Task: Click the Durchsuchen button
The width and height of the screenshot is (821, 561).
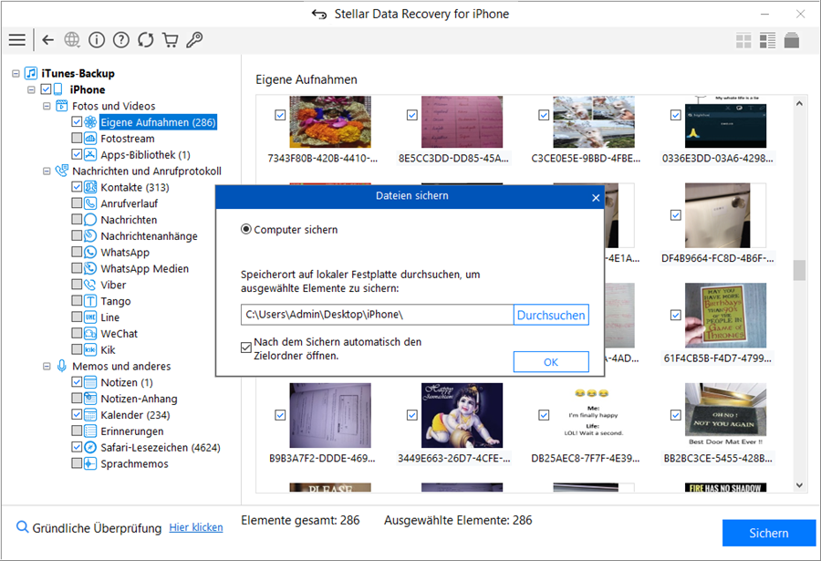Action: [x=551, y=316]
